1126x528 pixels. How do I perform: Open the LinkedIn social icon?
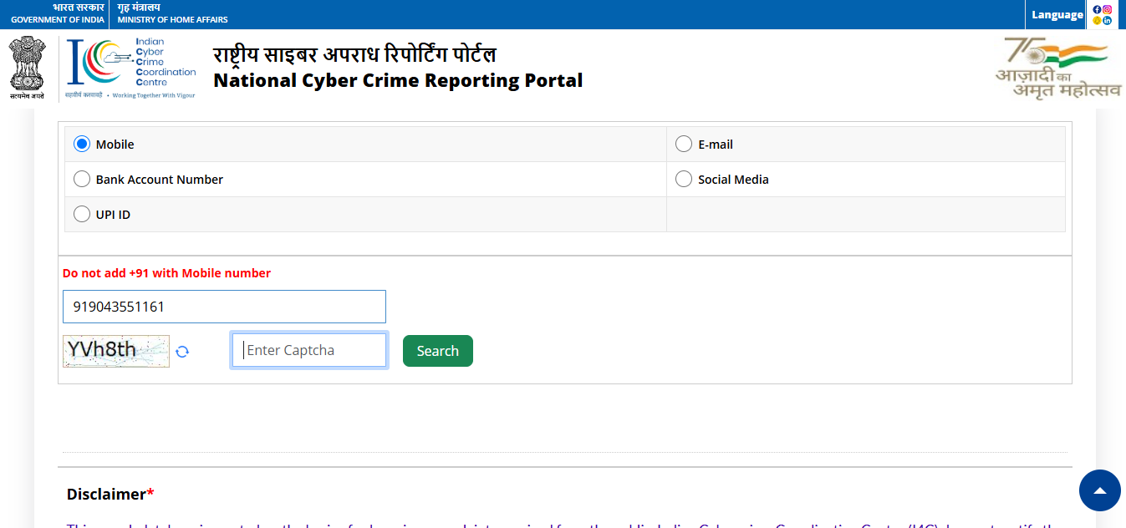(1108, 20)
